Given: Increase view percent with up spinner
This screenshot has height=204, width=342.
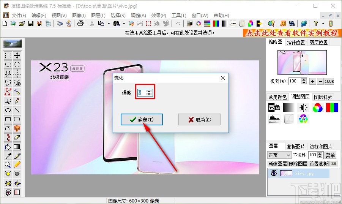Looking at the screenshot, I should pos(304,80).
